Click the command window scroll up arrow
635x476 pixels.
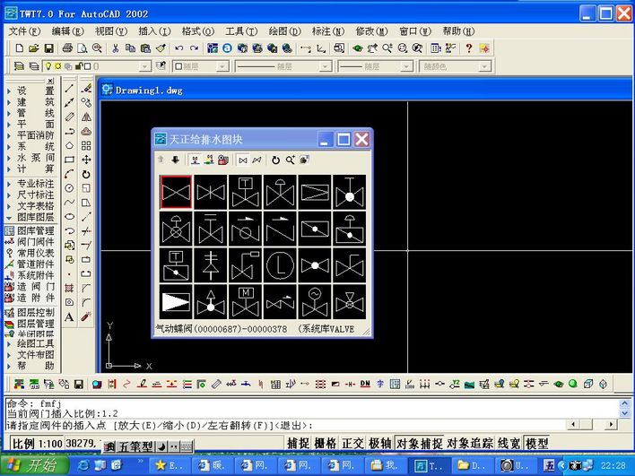pos(624,403)
